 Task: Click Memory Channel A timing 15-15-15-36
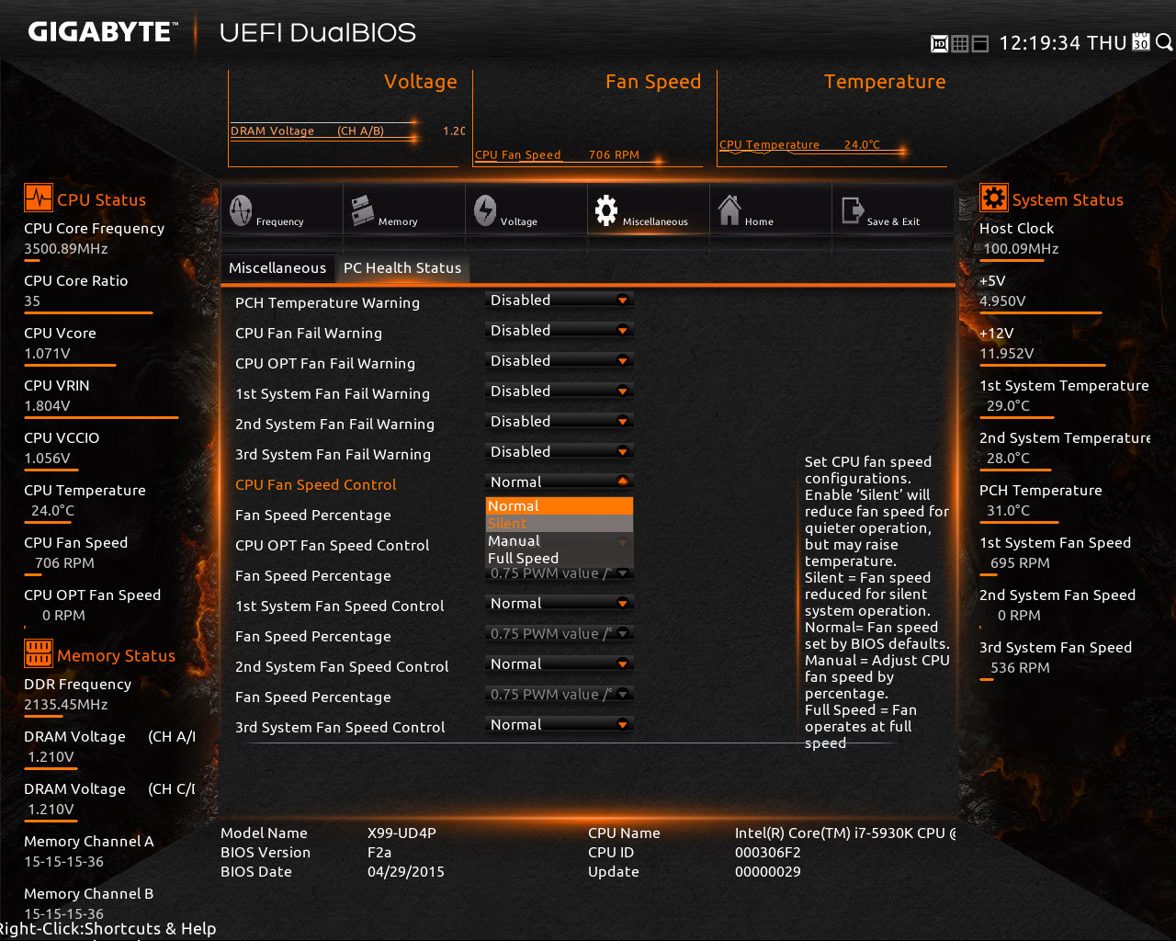[x=64, y=862]
